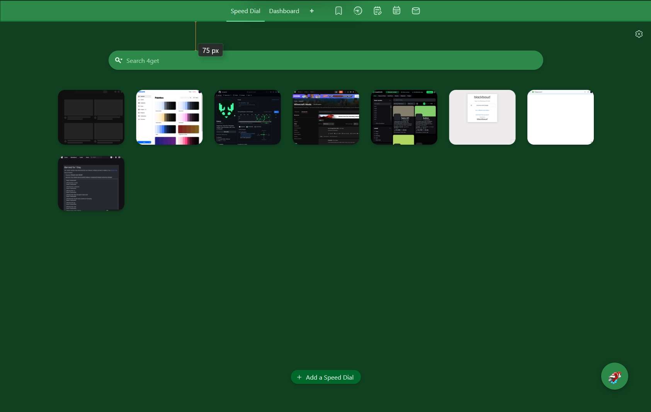Open the Banned for 1 Day thumbnail
651x412 pixels.
point(91,183)
